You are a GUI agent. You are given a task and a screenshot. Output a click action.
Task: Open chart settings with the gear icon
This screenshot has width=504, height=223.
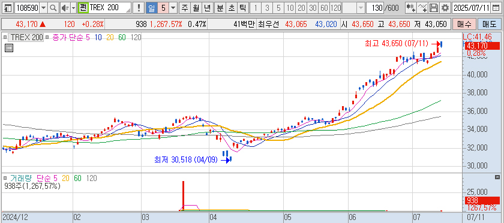445,8
